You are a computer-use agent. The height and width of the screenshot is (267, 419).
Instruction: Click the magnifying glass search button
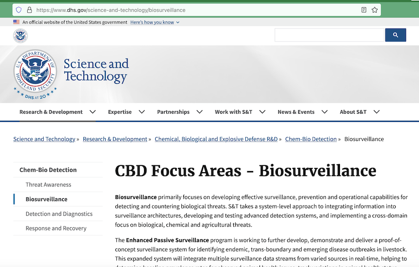[x=395, y=35]
